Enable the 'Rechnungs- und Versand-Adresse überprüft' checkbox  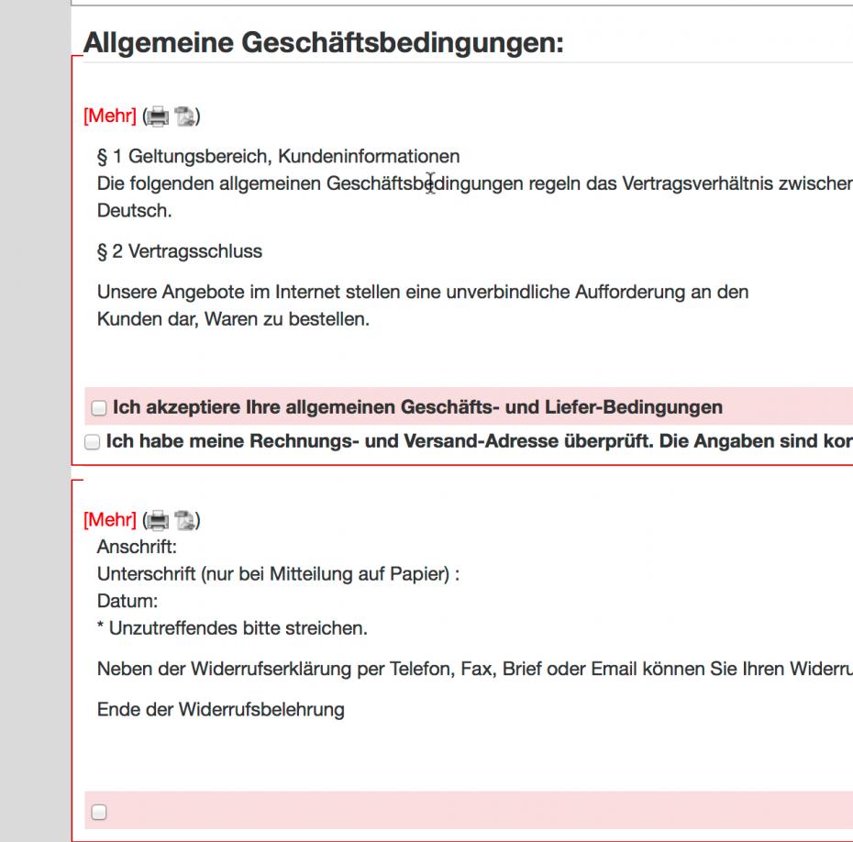point(92,442)
